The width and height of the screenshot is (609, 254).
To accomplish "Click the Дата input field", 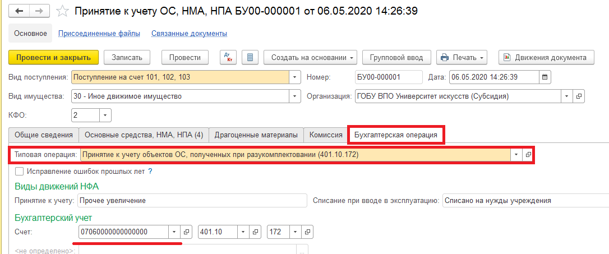I will click(x=494, y=77).
